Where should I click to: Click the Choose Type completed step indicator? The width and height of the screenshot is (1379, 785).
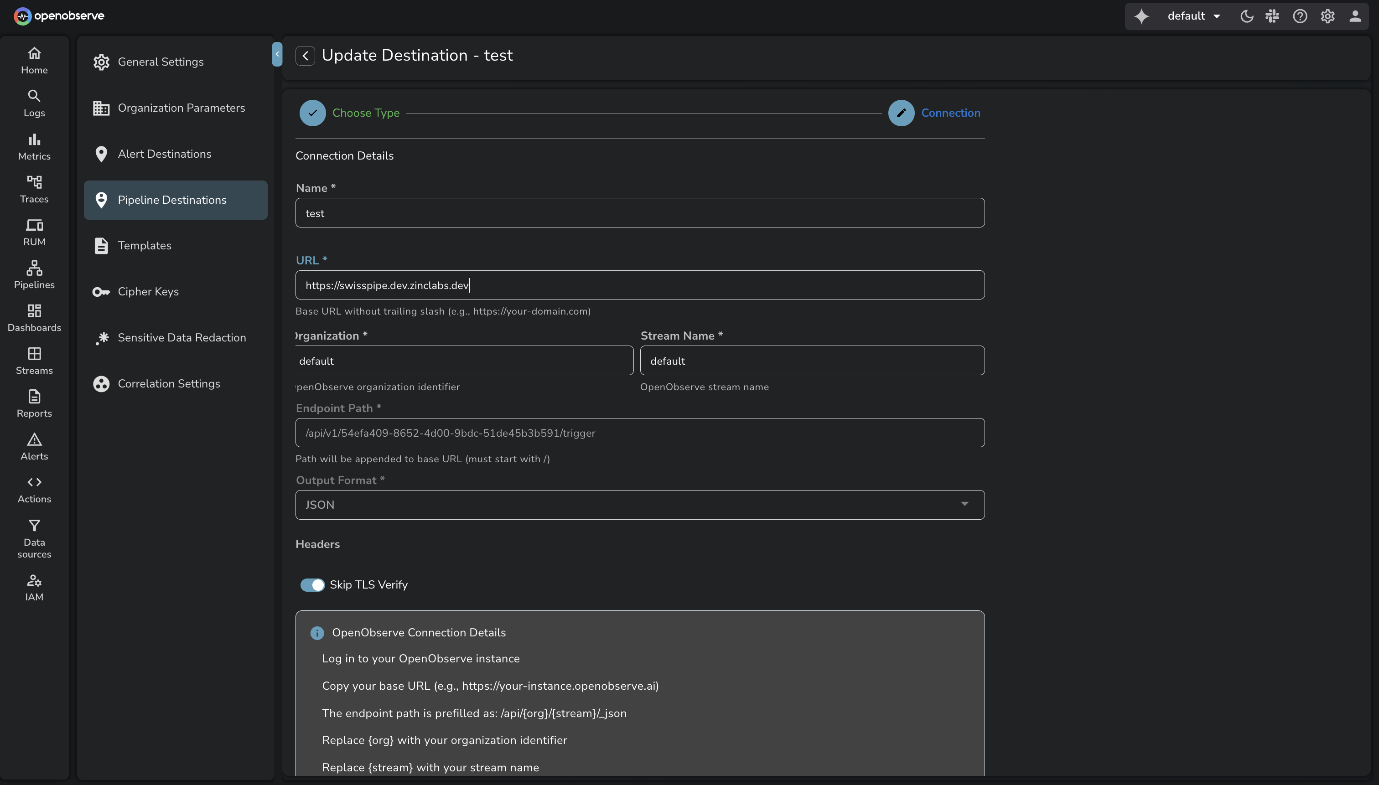pos(312,113)
